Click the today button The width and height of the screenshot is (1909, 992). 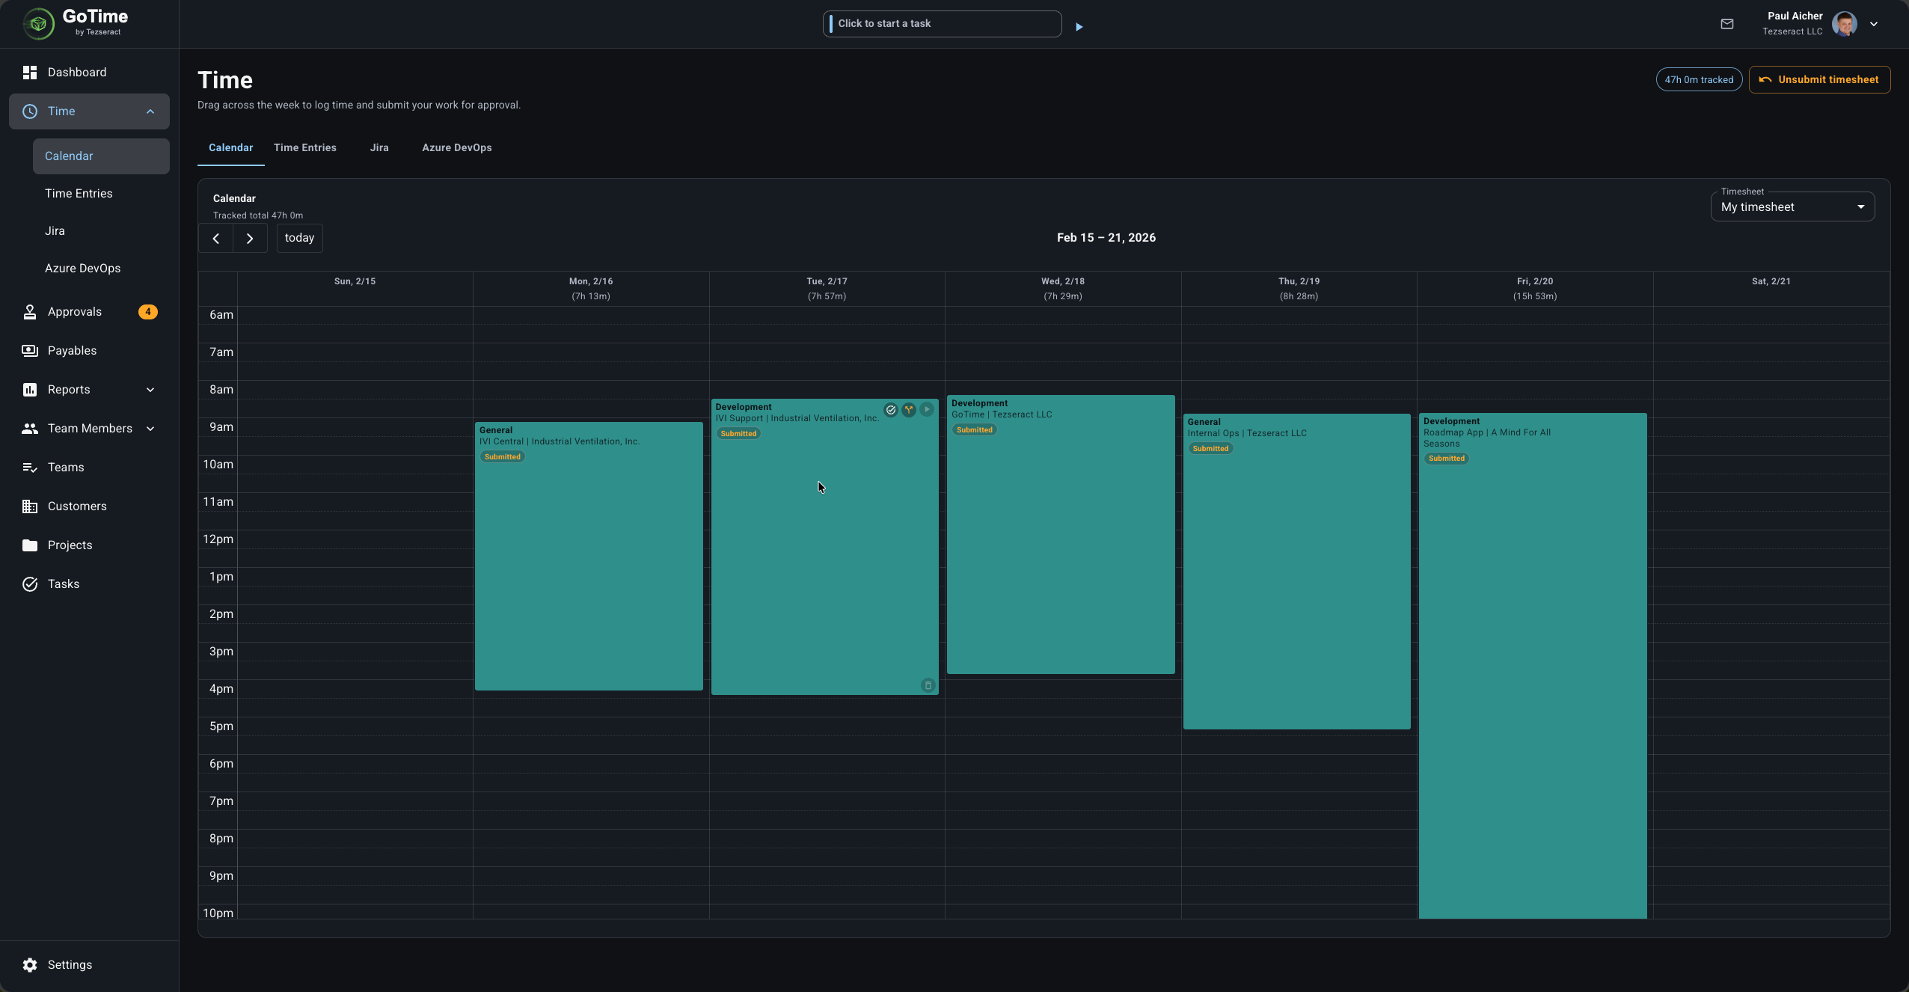tap(299, 239)
